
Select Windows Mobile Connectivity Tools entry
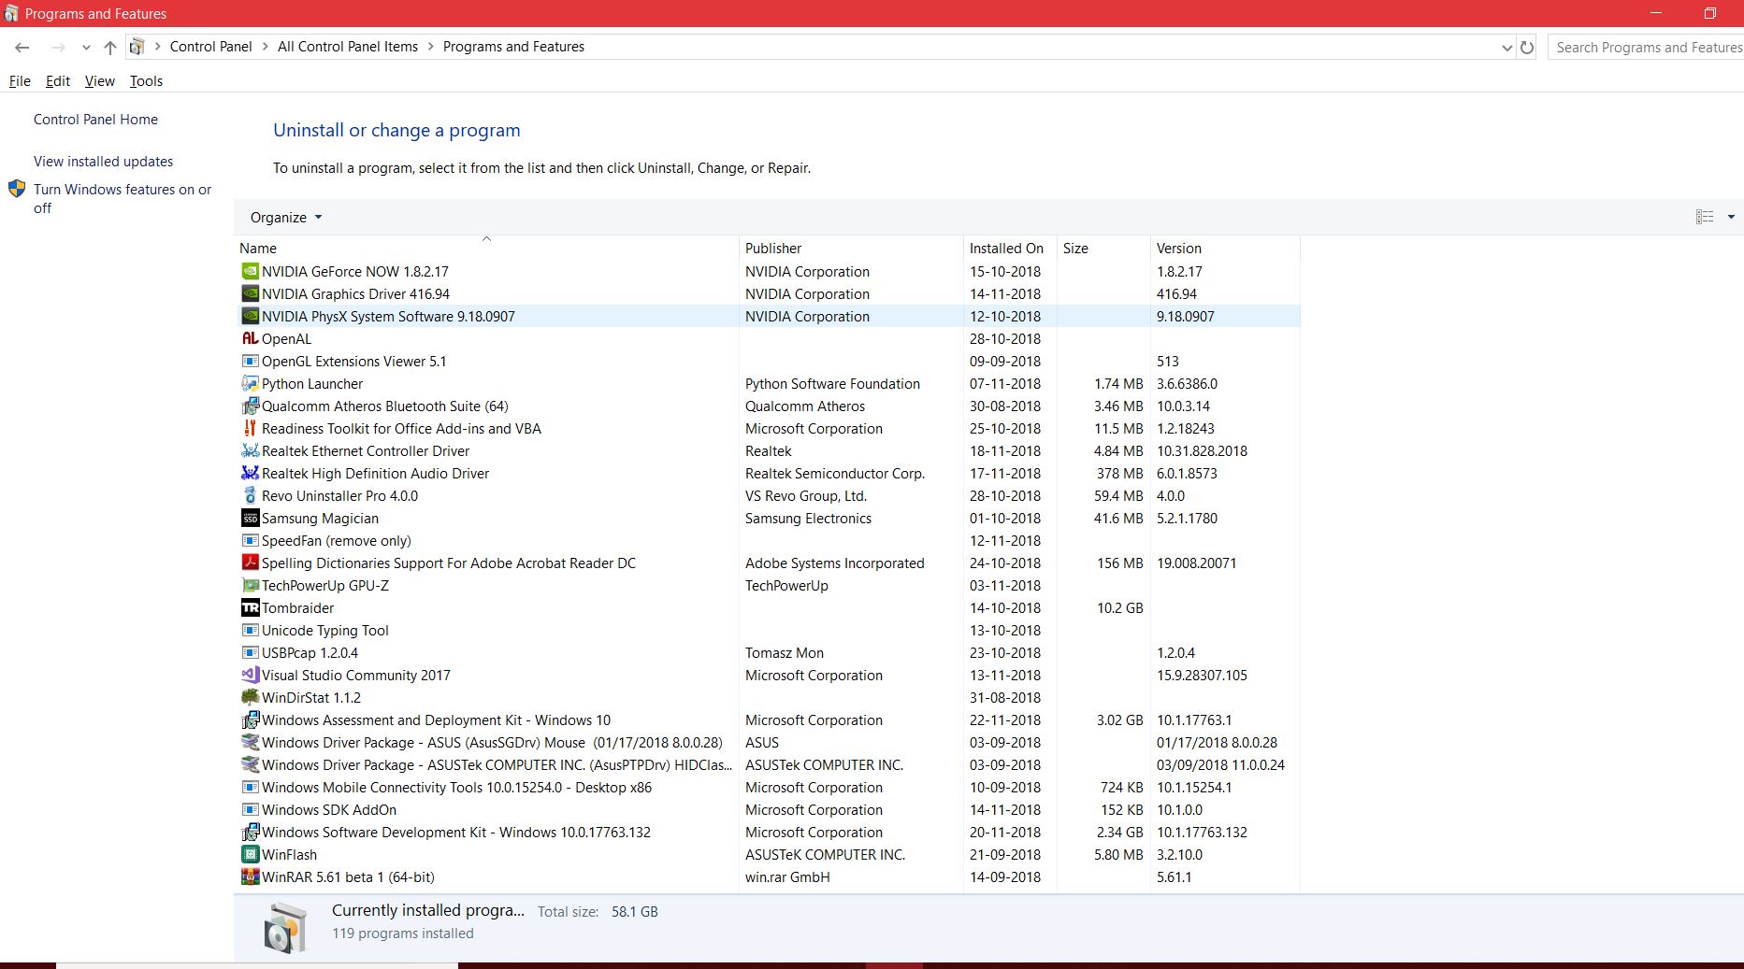(767, 788)
